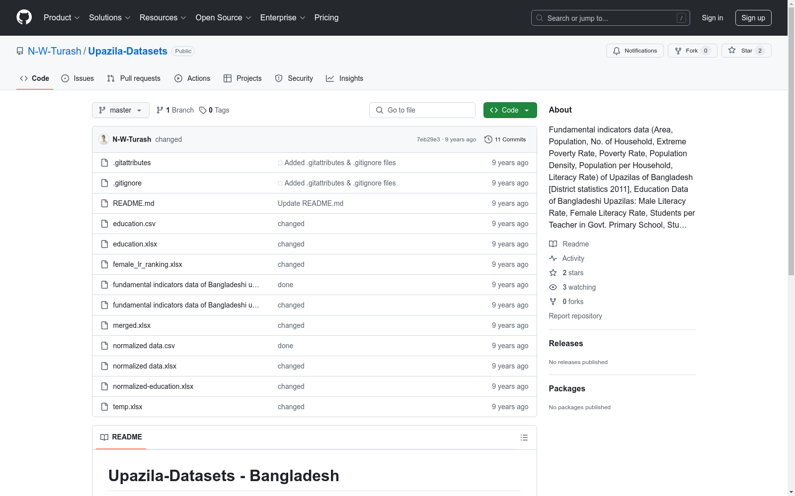This screenshot has width=795, height=496.
Task: Open the Packages section heading
Action: [x=567, y=388]
